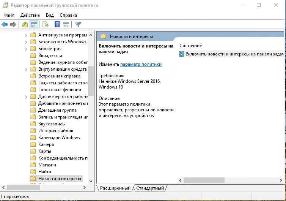Viewport: 286px width, 201px height.
Task: Click the folder icon beside Ввод текста
Action: pyautogui.click(x=33, y=55)
